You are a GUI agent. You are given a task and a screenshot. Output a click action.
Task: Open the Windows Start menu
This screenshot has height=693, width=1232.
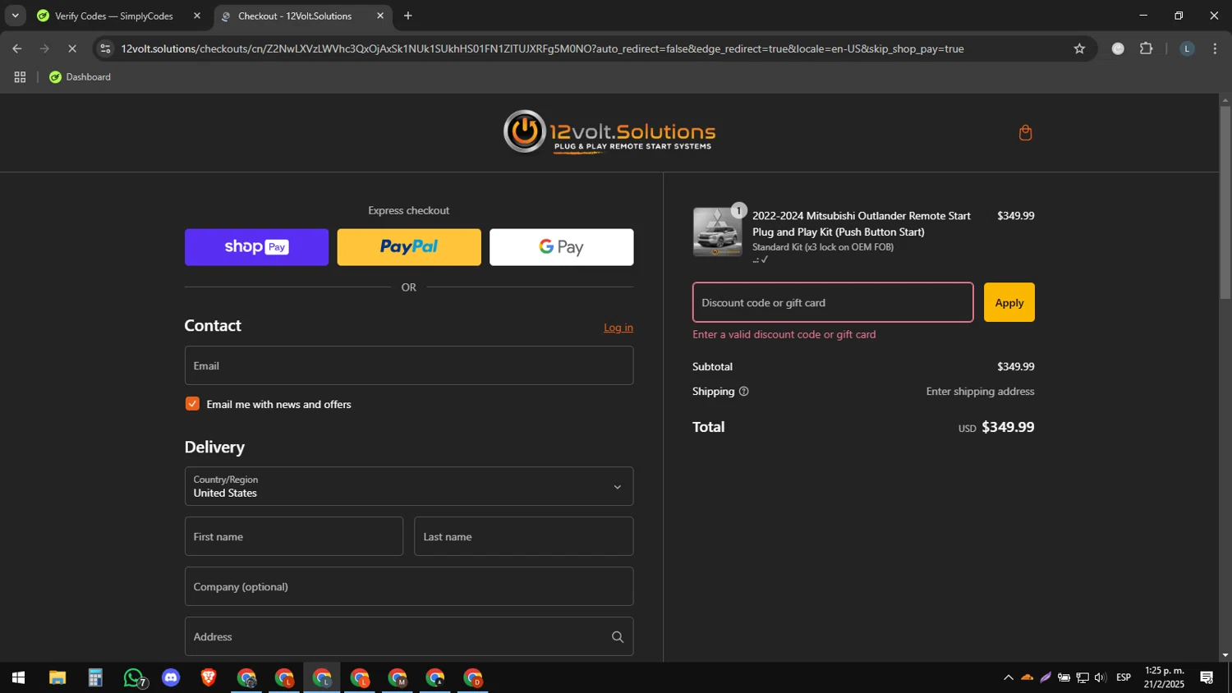18,678
